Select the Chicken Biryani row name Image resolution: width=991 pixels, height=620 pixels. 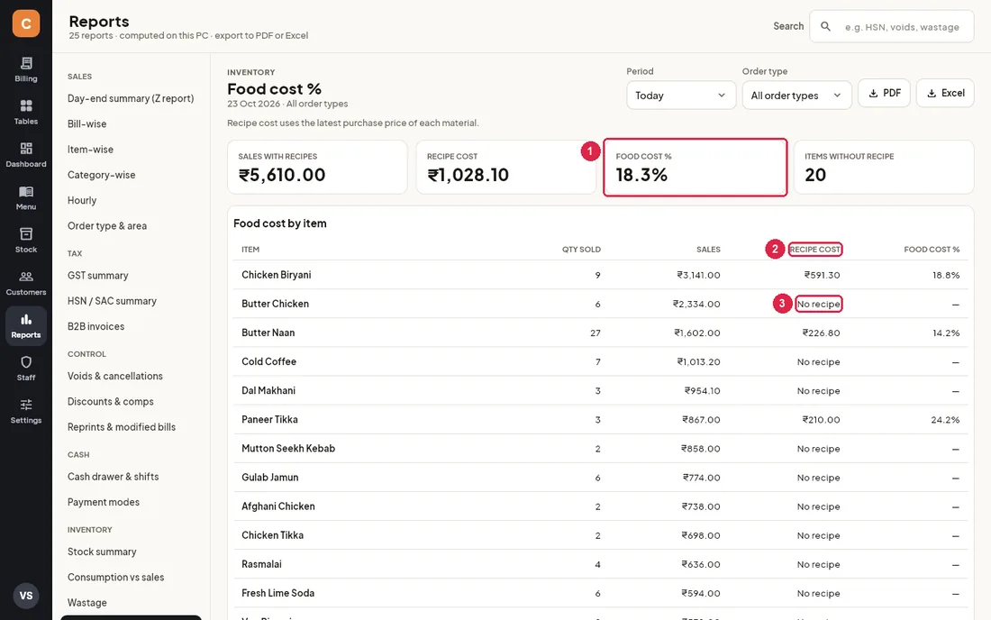(x=277, y=275)
